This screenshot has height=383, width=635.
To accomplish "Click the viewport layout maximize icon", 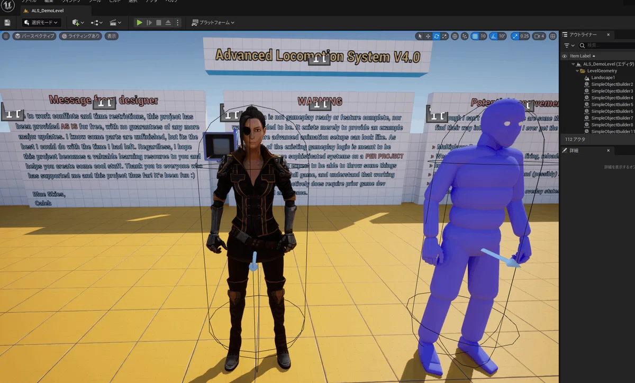I will tap(553, 36).
